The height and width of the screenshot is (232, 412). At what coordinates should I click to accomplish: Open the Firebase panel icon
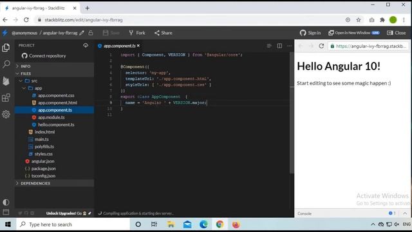click(6, 81)
